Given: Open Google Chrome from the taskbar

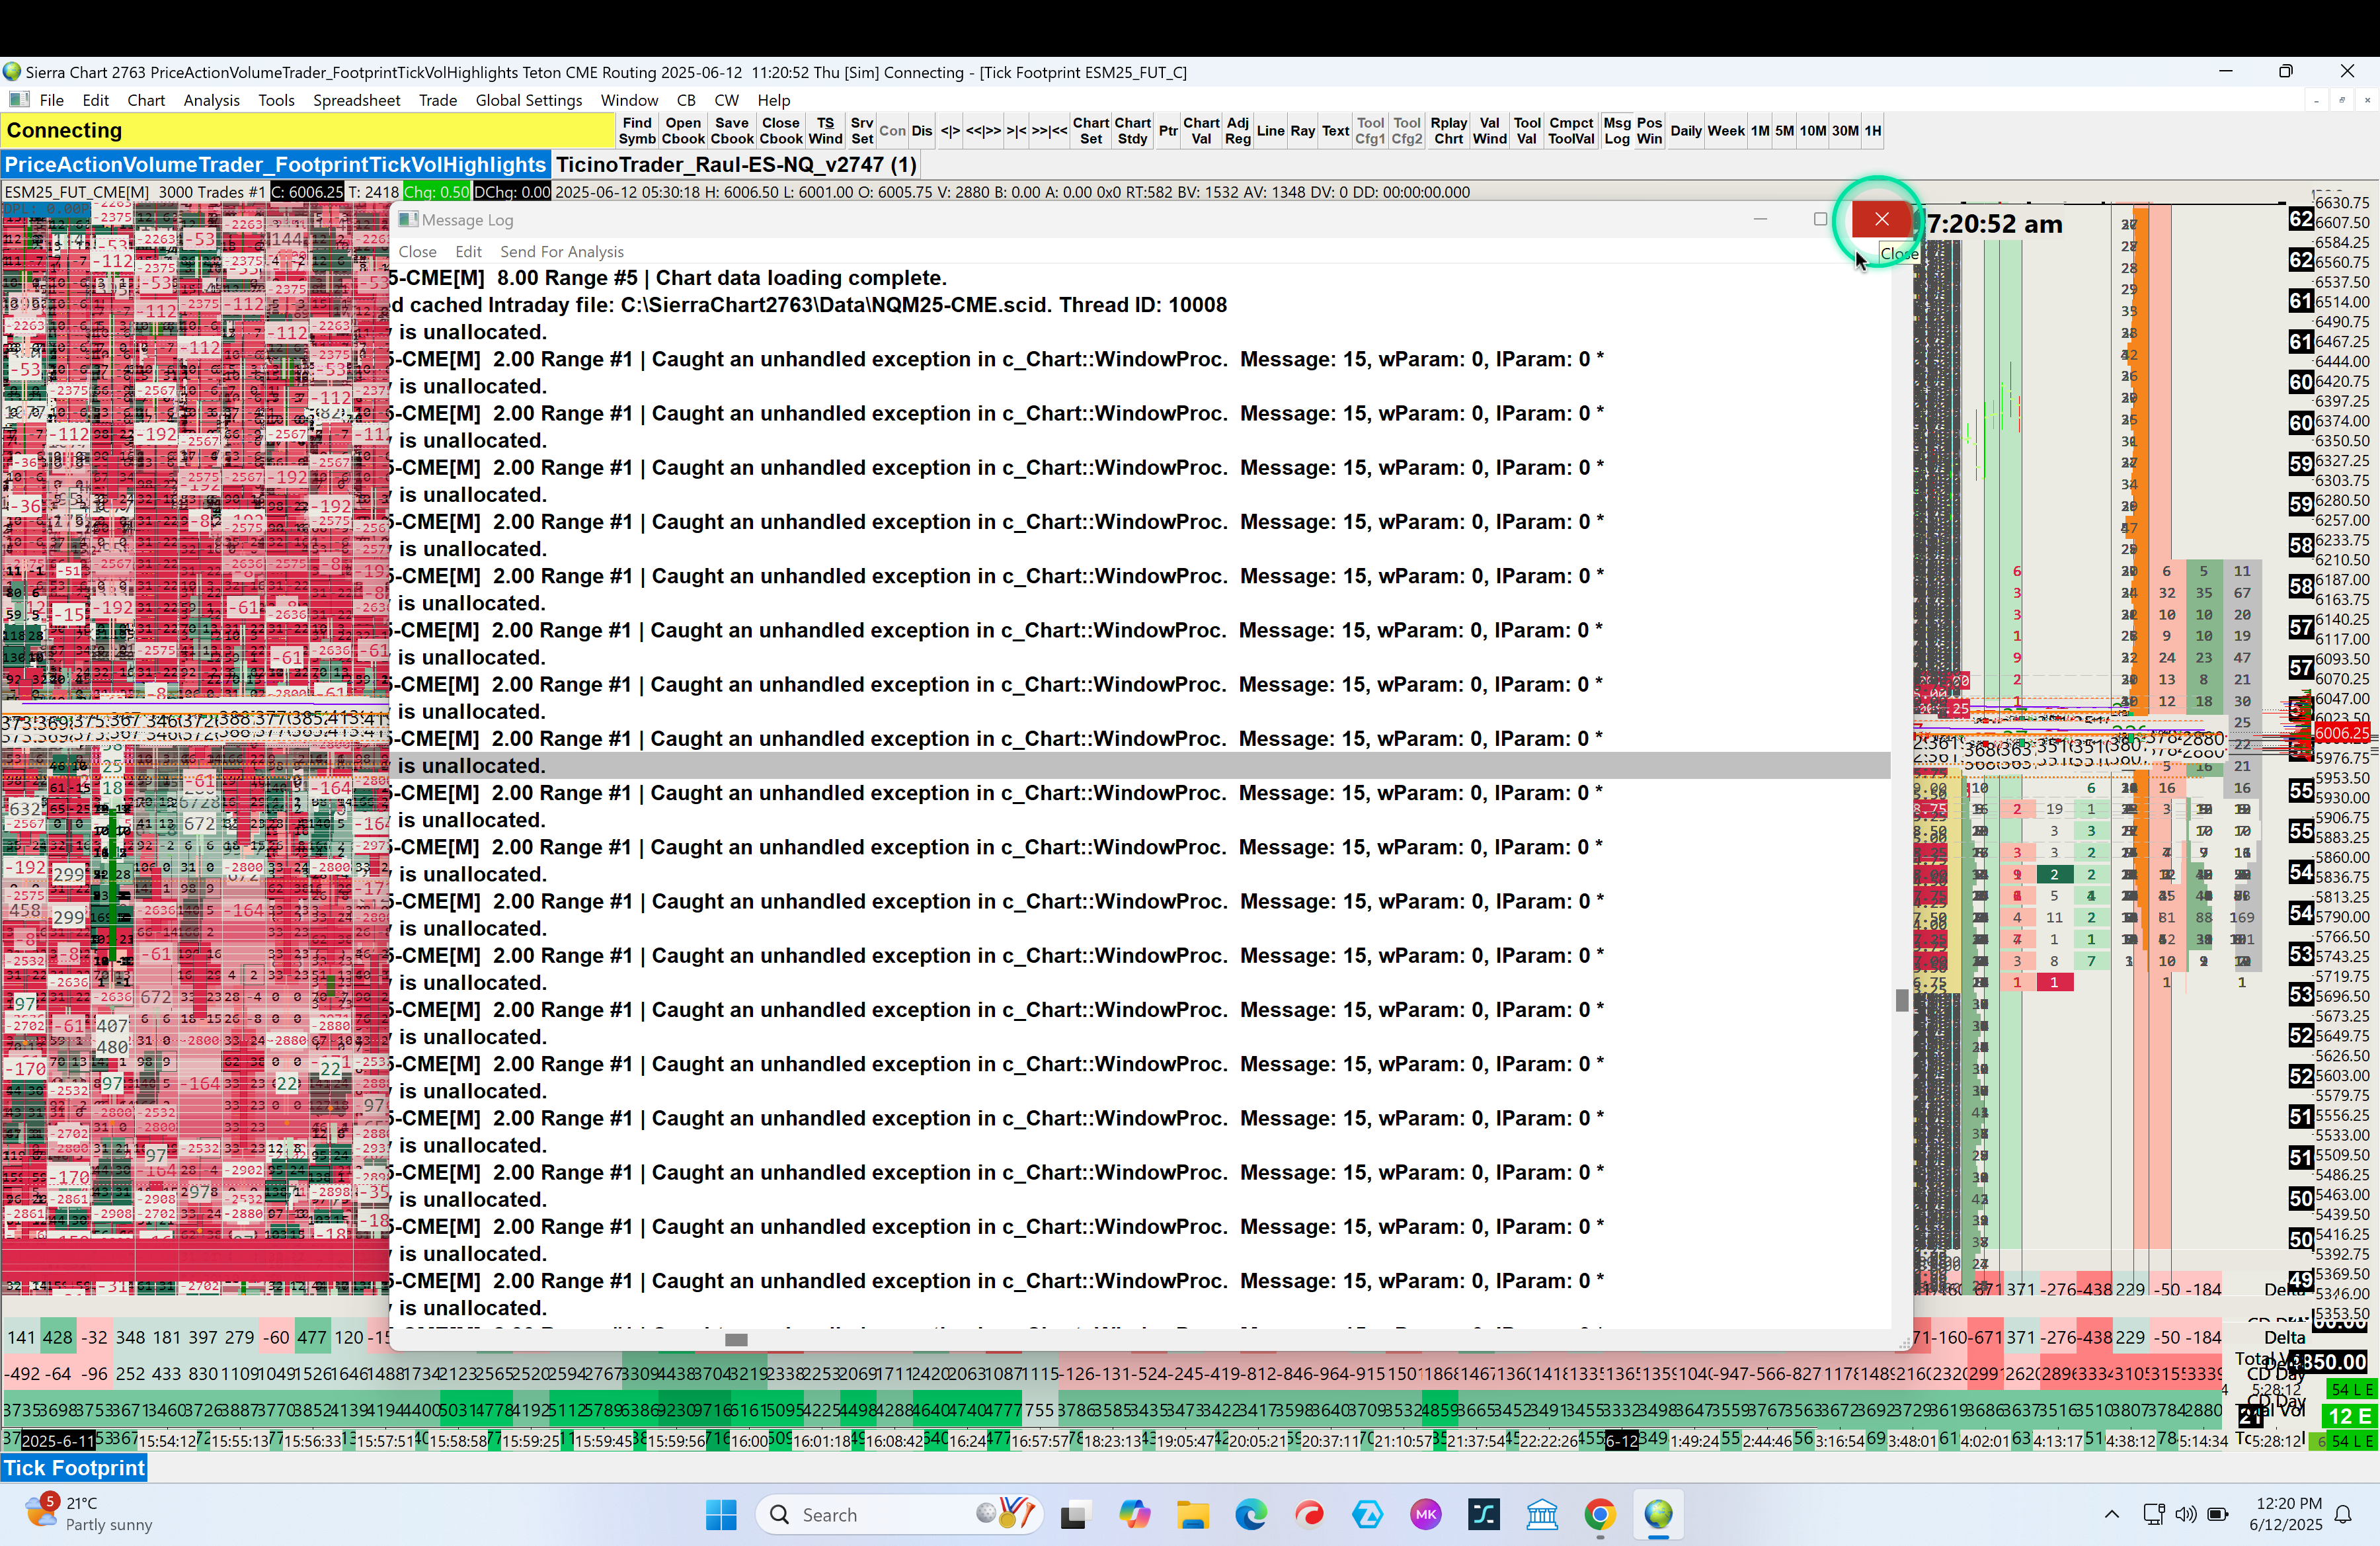Looking at the screenshot, I should [x=1599, y=1515].
